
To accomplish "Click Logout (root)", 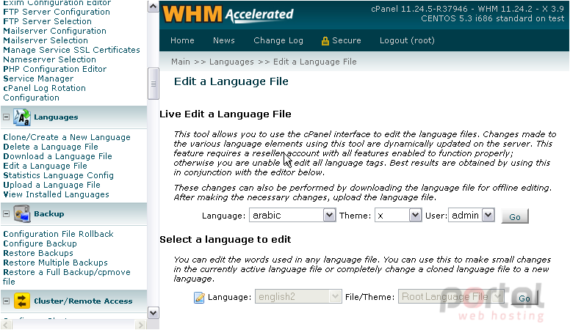I will click(407, 40).
